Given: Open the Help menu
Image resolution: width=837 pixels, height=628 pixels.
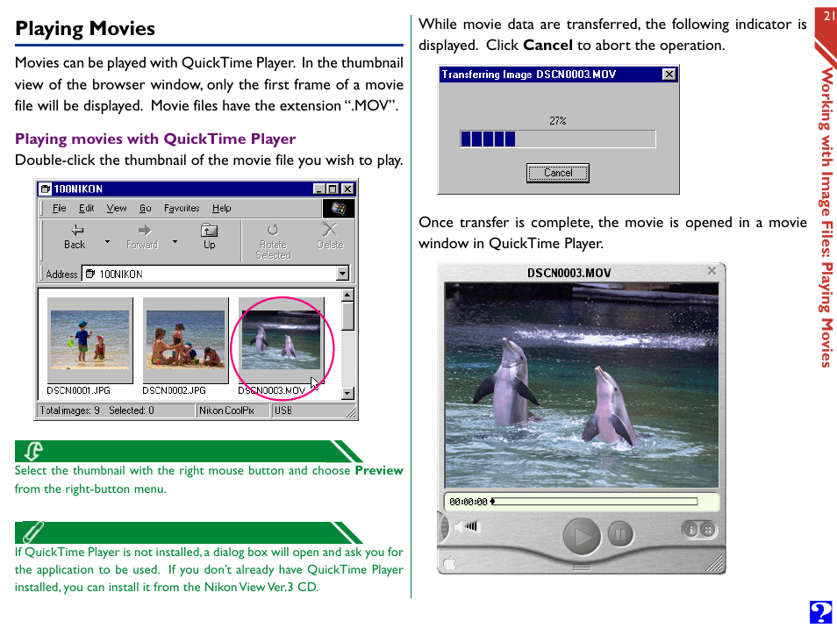Looking at the screenshot, I should (x=221, y=208).
